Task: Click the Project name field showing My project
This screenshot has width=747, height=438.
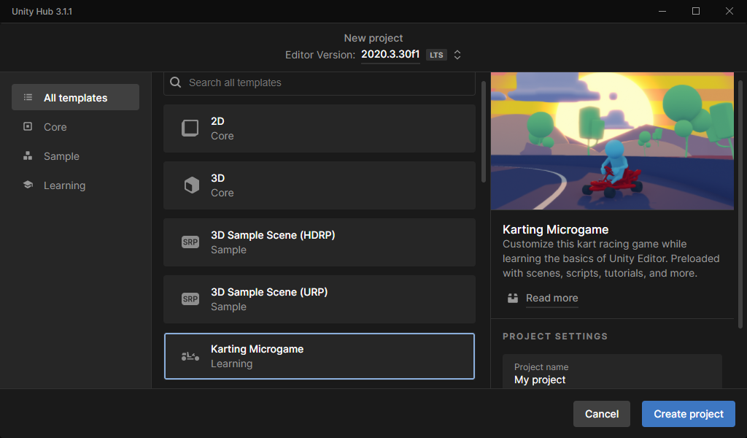Action: click(x=612, y=374)
